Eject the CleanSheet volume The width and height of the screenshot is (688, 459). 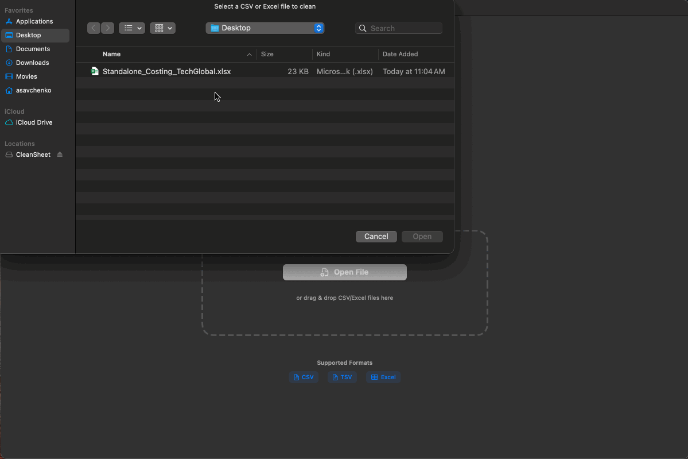click(59, 154)
